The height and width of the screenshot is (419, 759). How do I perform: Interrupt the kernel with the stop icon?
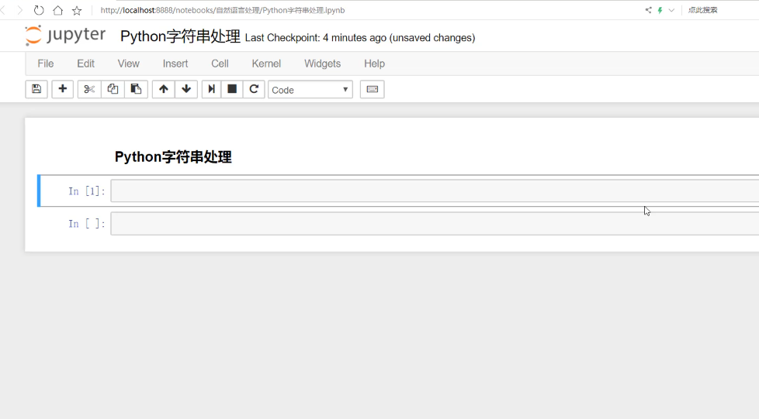pyautogui.click(x=232, y=89)
